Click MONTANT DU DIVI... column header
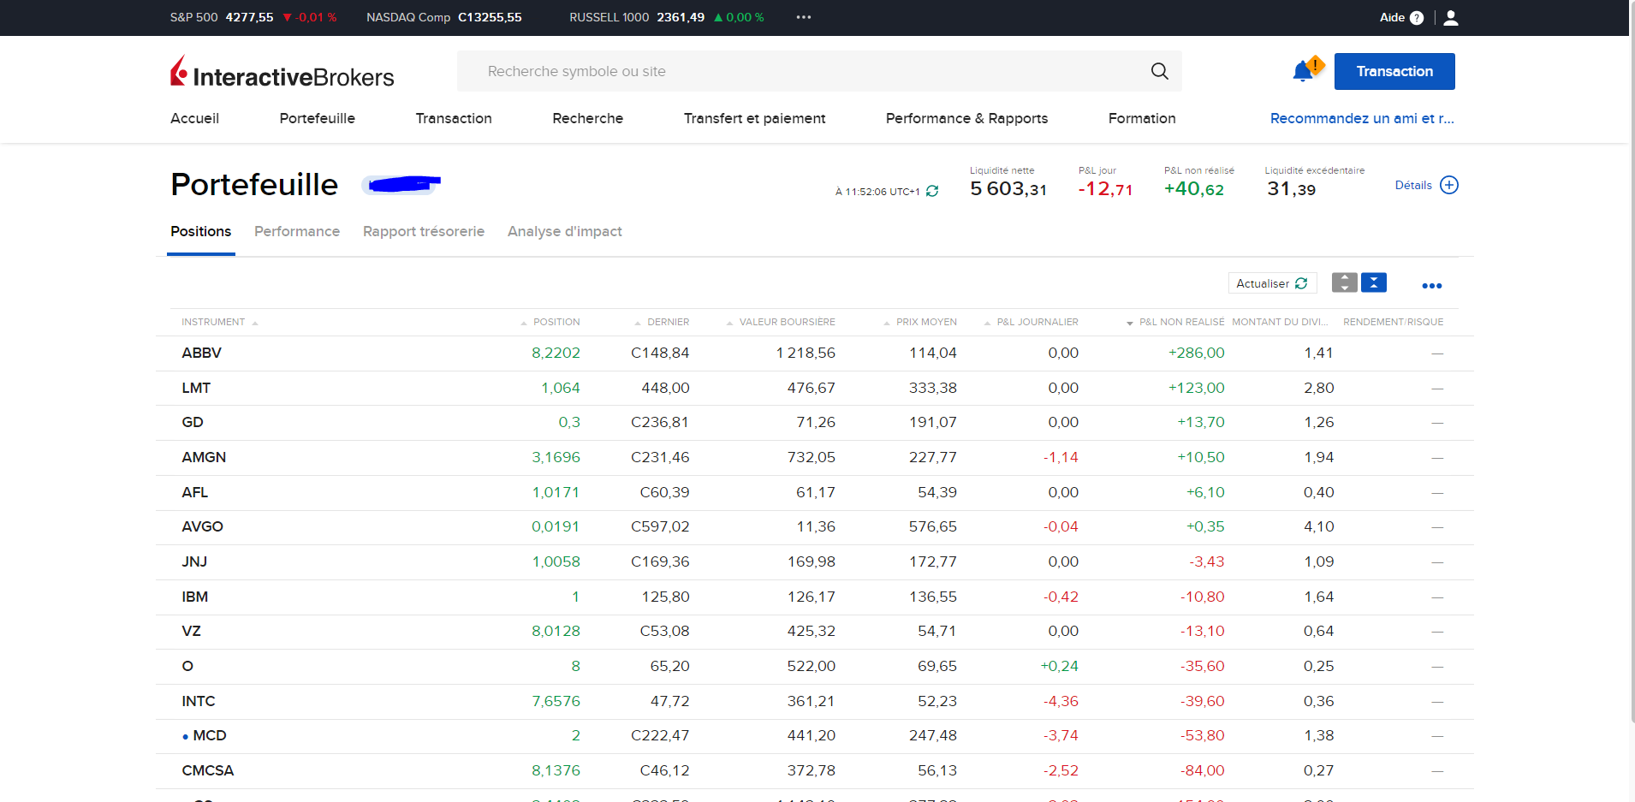1635x802 pixels. pyautogui.click(x=1280, y=322)
